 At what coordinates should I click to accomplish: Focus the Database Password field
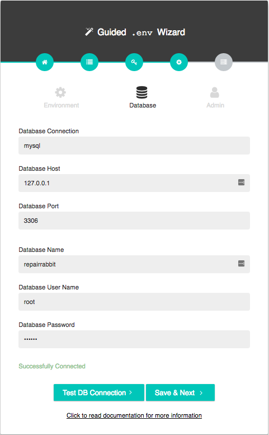(x=134, y=339)
